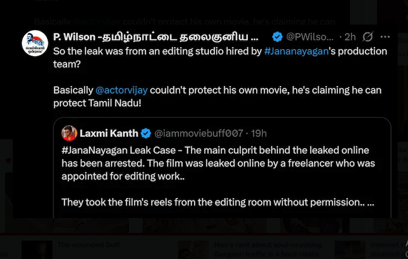Click the Grok icon on the tweet

pos(367,37)
